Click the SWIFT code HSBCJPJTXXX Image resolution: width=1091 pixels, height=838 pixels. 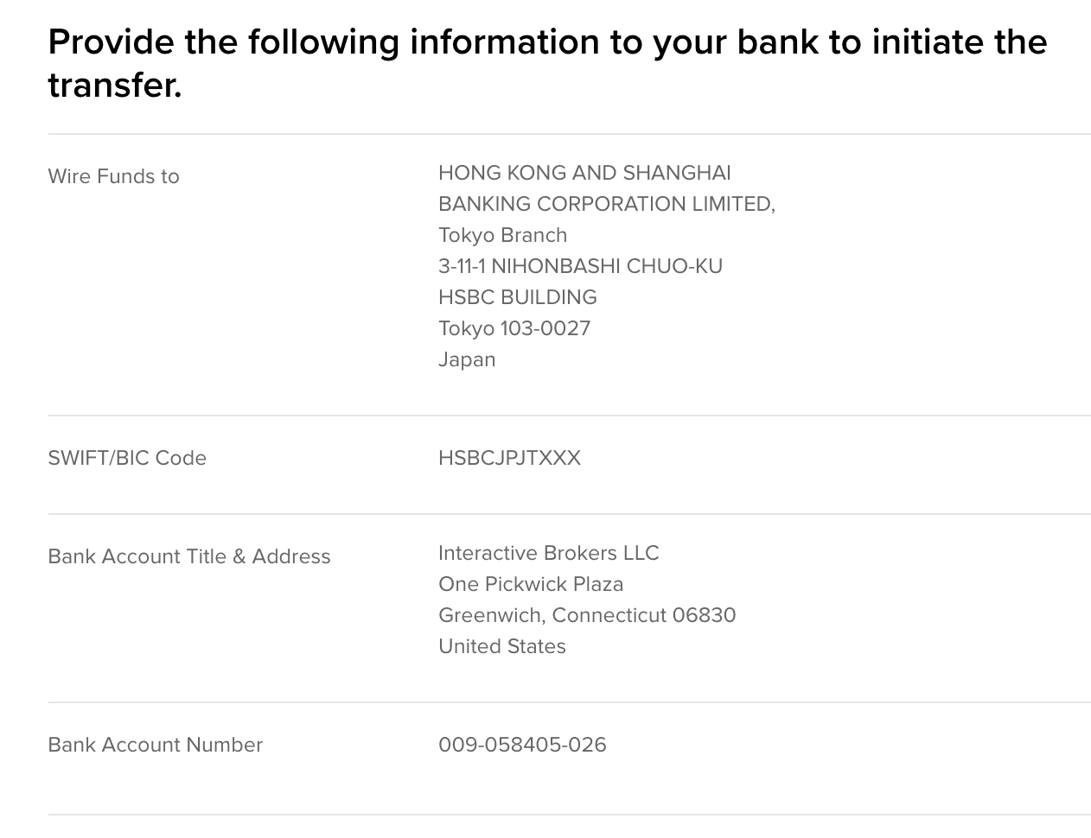click(x=509, y=458)
